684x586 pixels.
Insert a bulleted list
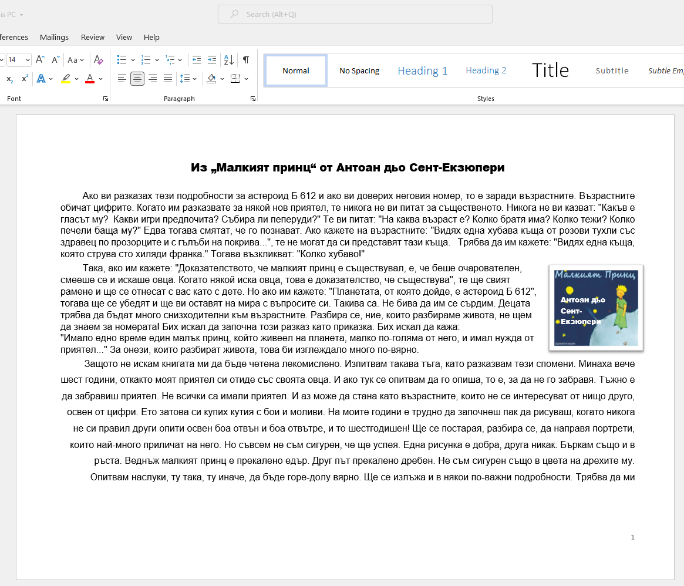(x=122, y=60)
